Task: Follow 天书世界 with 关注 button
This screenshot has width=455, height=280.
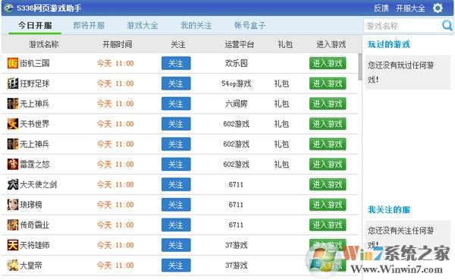Action: click(x=176, y=124)
